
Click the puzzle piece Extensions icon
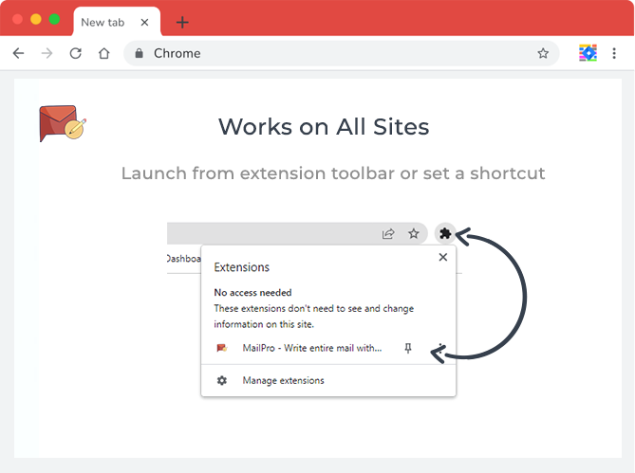[x=444, y=233]
